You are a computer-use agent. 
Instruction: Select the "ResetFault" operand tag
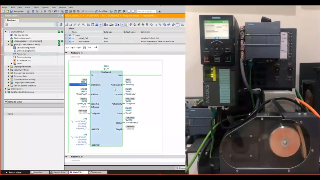[x=81, y=94]
